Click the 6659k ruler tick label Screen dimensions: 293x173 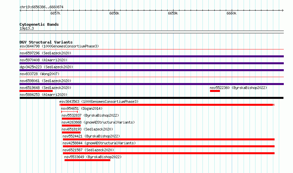[173, 13]
